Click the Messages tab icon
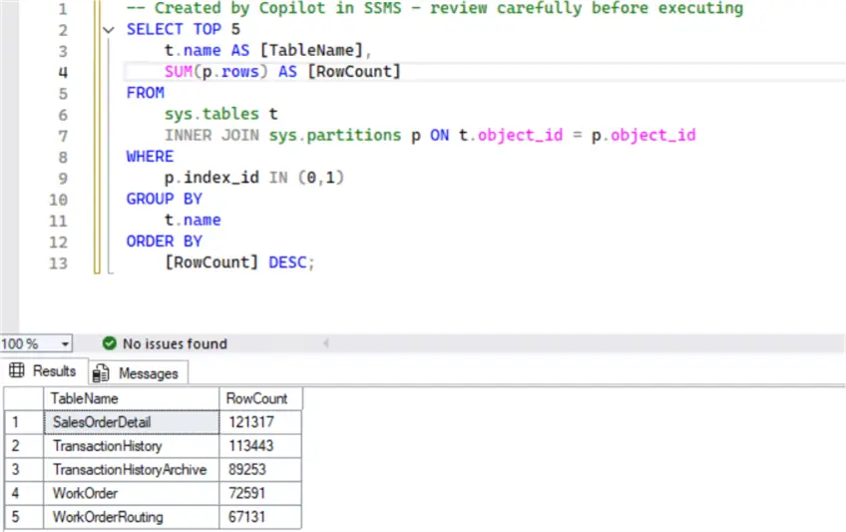Image resolution: width=846 pixels, height=532 pixels. point(101,373)
